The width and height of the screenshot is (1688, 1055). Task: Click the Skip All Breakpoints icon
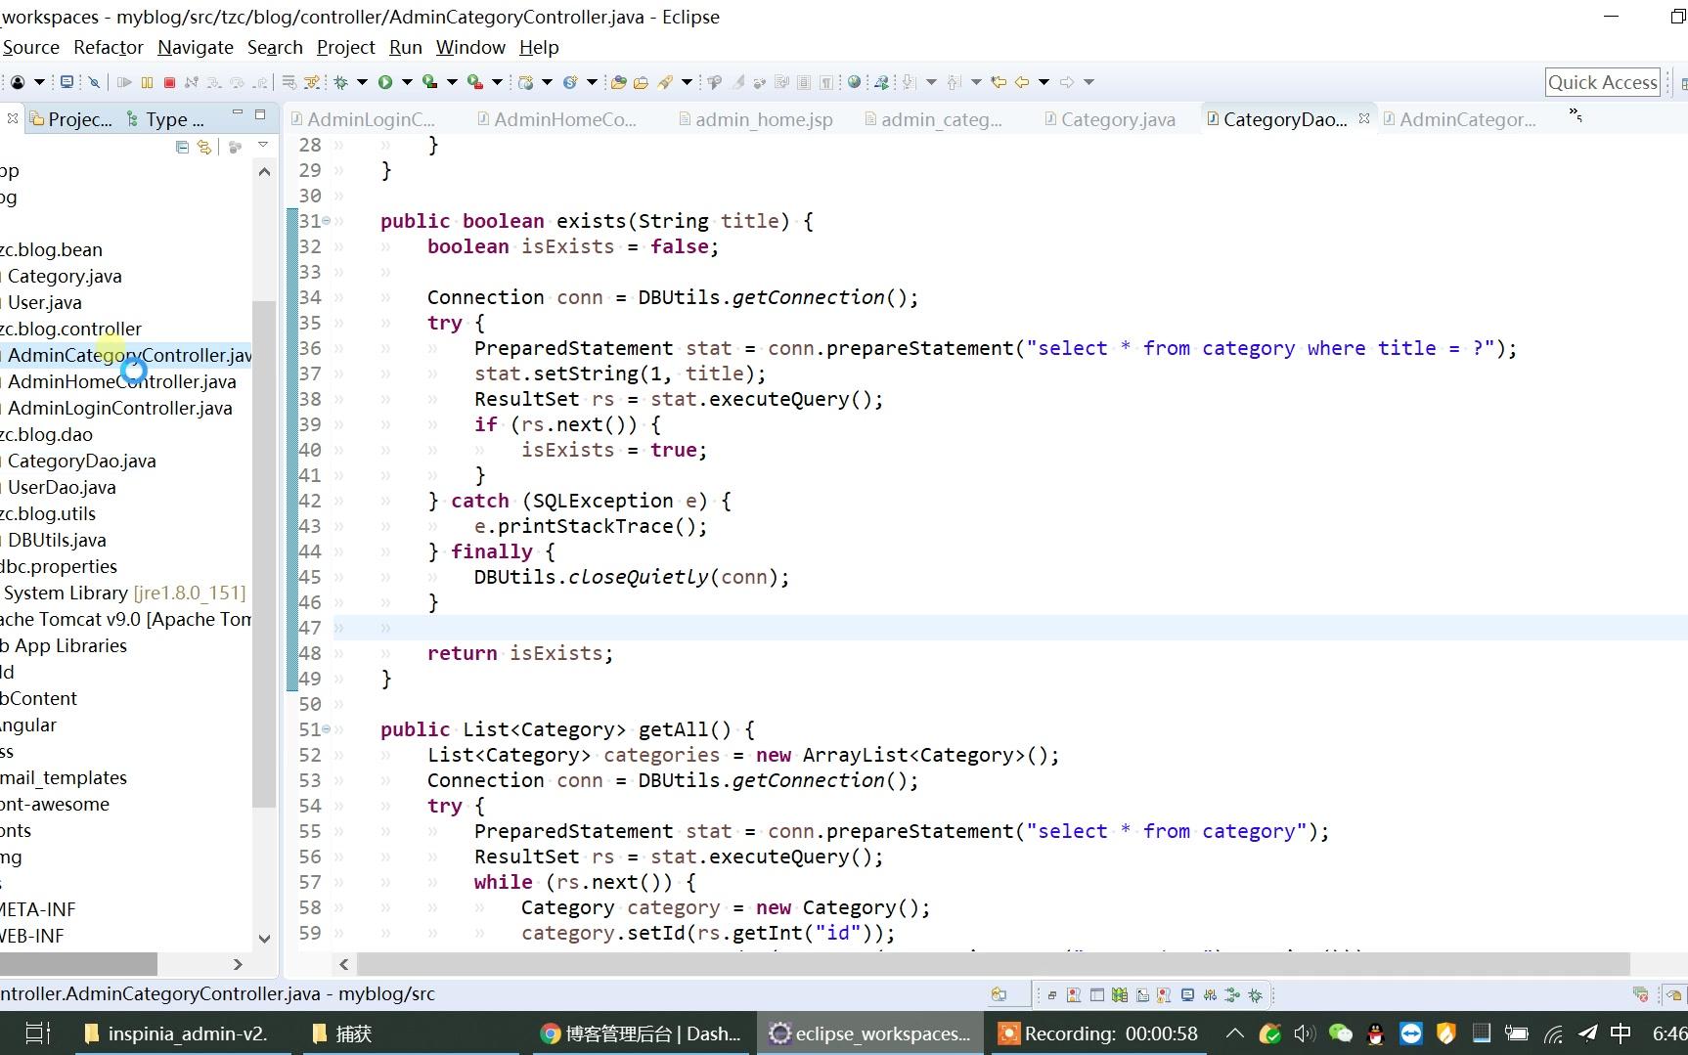(x=94, y=82)
